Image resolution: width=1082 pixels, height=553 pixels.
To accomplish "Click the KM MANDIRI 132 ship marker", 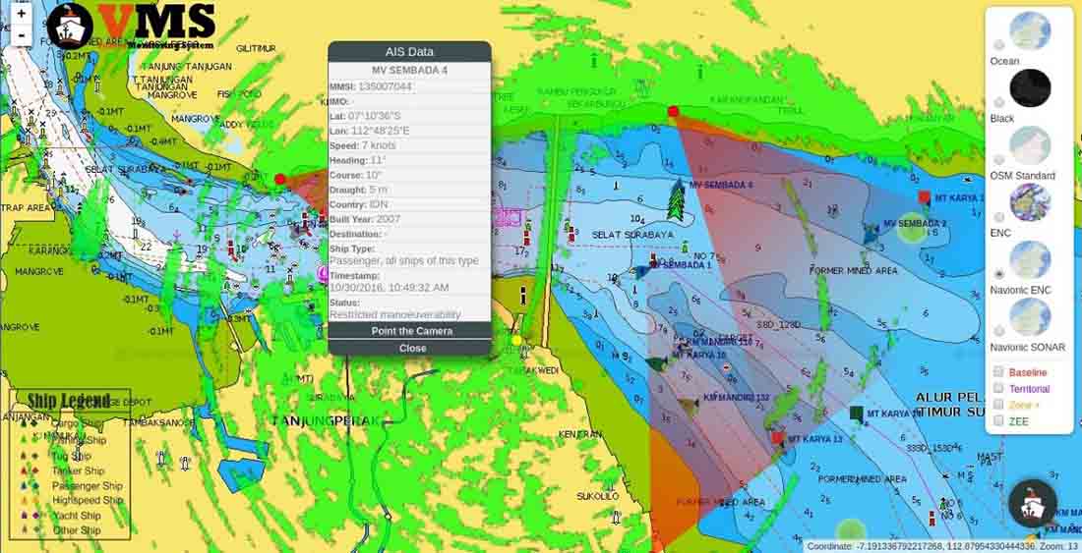I will [x=688, y=405].
